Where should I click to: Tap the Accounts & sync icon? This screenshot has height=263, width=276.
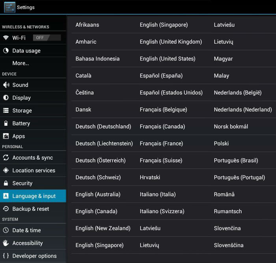pyautogui.click(x=6, y=158)
